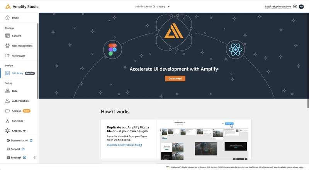Click the external link icon beside Support
The width and height of the screenshot is (309, 170).
[23, 149]
